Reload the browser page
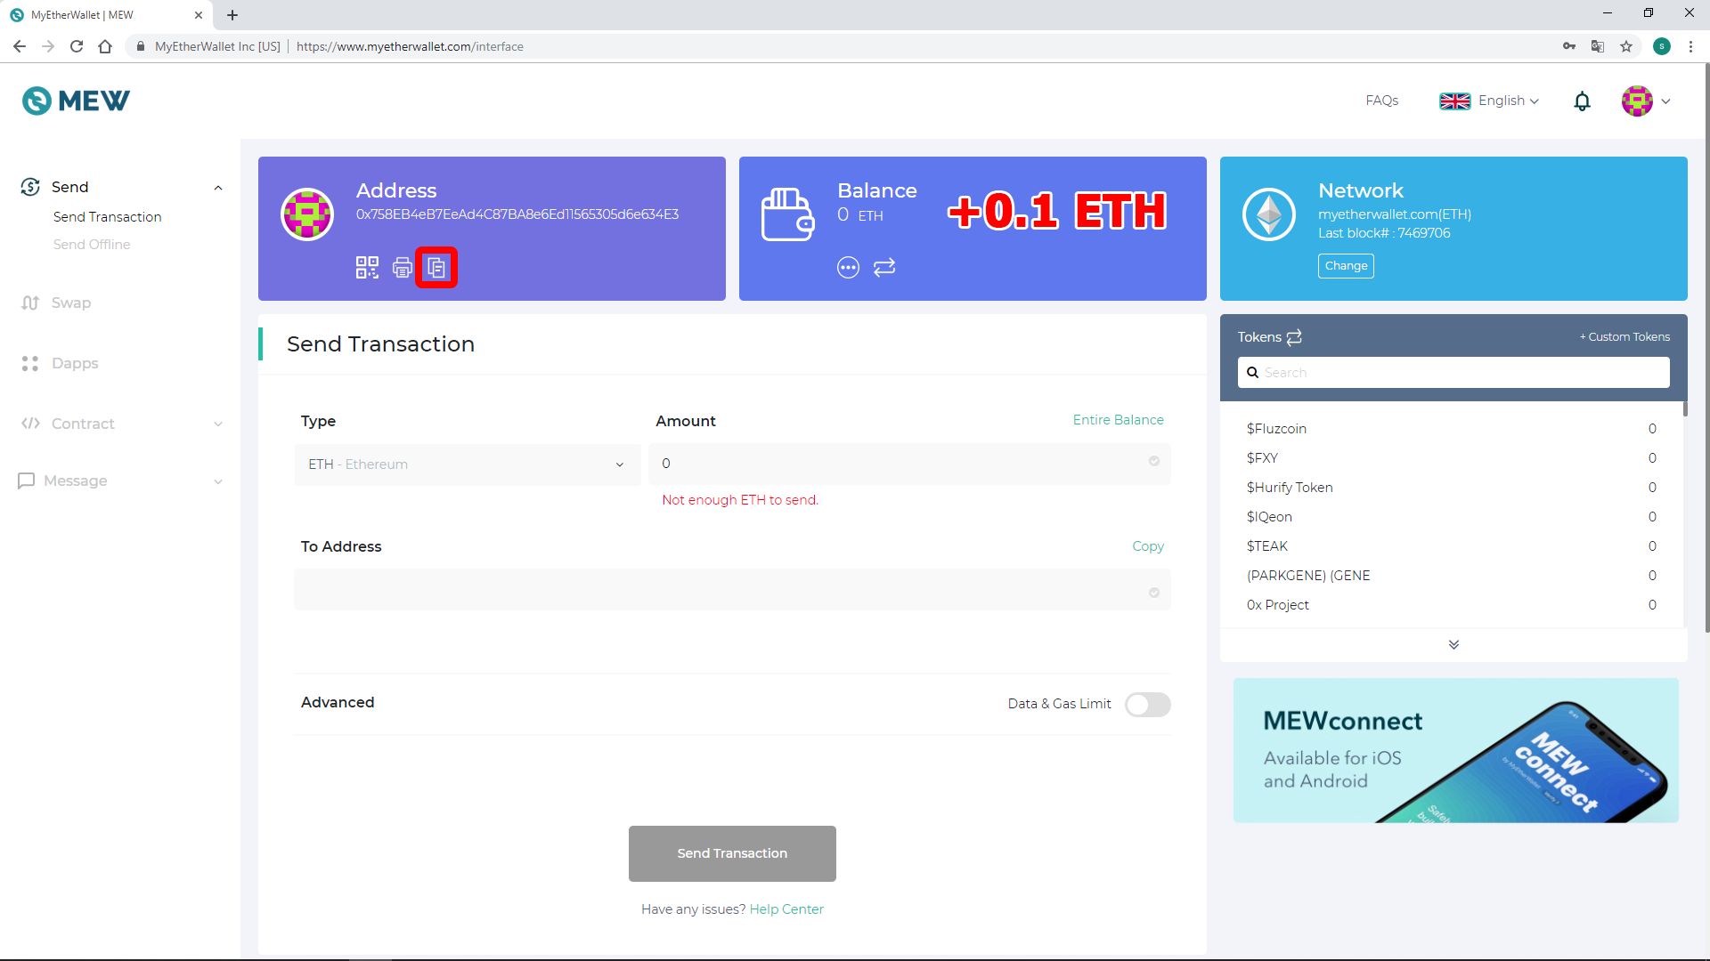This screenshot has height=961, width=1710. click(x=77, y=46)
